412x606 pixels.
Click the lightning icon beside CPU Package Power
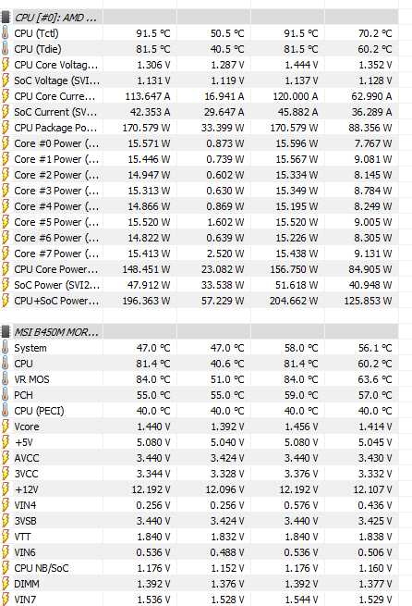[x=5, y=128]
